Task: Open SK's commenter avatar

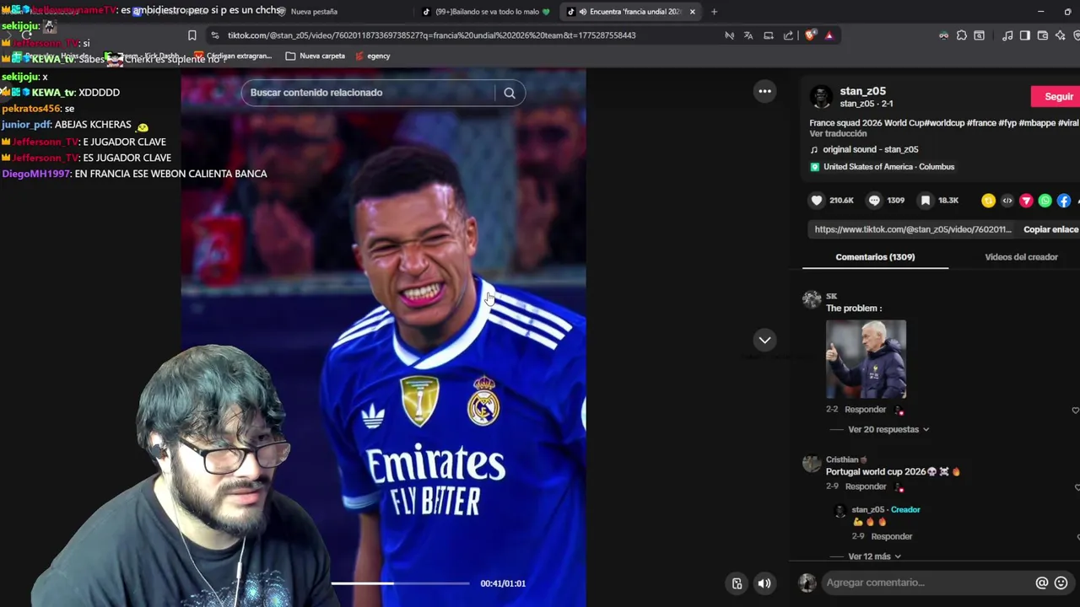Action: coord(812,299)
